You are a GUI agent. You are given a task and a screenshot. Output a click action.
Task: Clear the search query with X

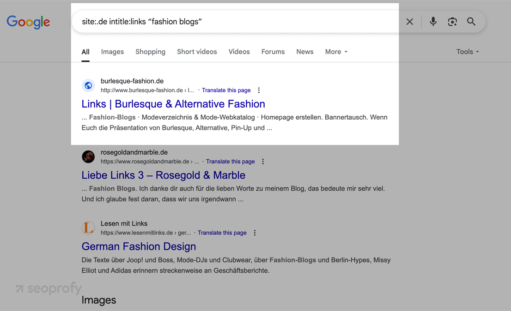point(410,22)
